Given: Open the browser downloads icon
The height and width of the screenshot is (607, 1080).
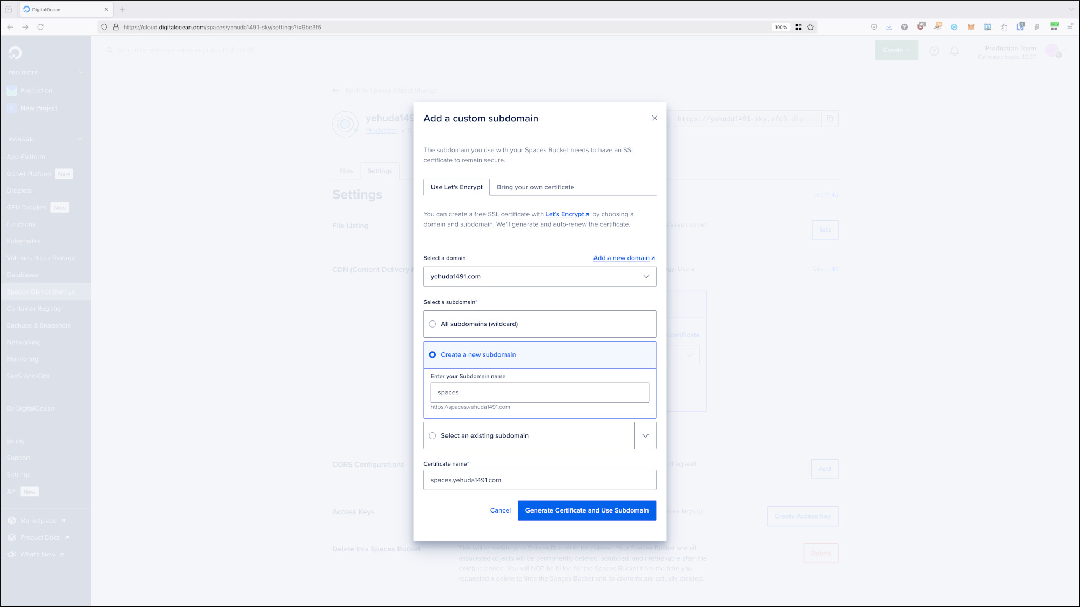Looking at the screenshot, I should pos(889,27).
